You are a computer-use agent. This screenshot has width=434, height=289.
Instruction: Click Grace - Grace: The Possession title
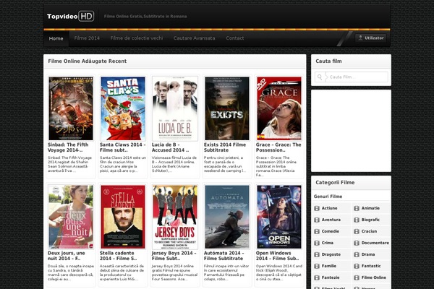pyautogui.click(x=278, y=147)
